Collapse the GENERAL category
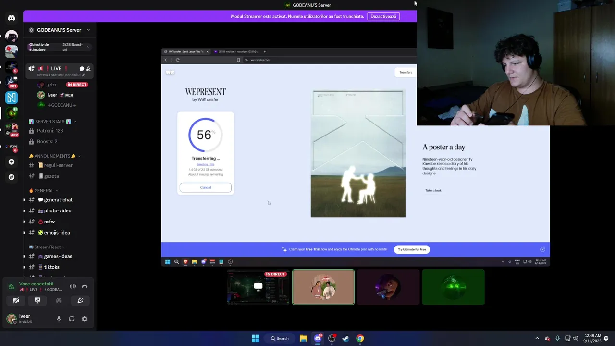This screenshot has width=615, height=346. click(x=43, y=191)
